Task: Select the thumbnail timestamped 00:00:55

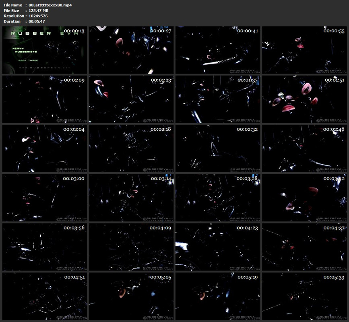Action: click(304, 50)
